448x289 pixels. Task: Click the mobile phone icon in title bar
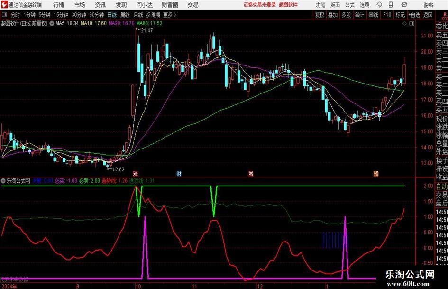pyautogui.click(x=391, y=5)
